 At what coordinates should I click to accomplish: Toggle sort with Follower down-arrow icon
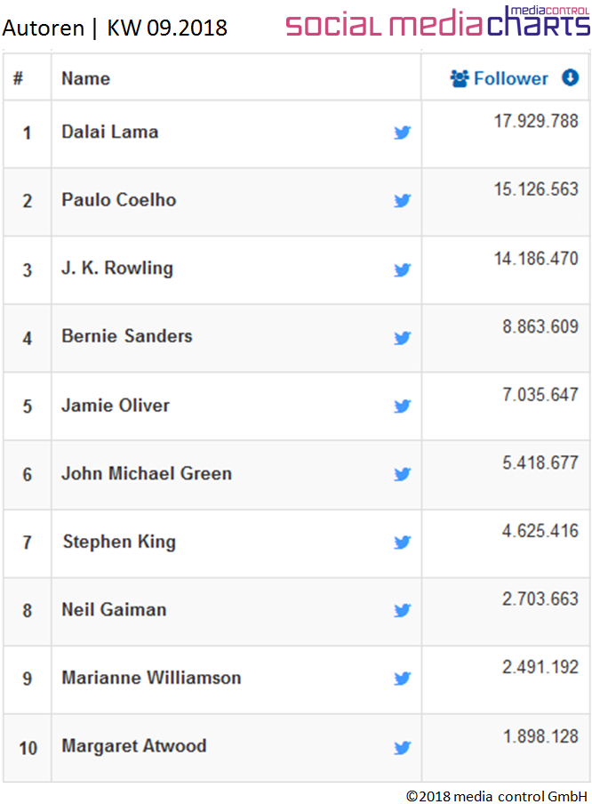coord(570,78)
